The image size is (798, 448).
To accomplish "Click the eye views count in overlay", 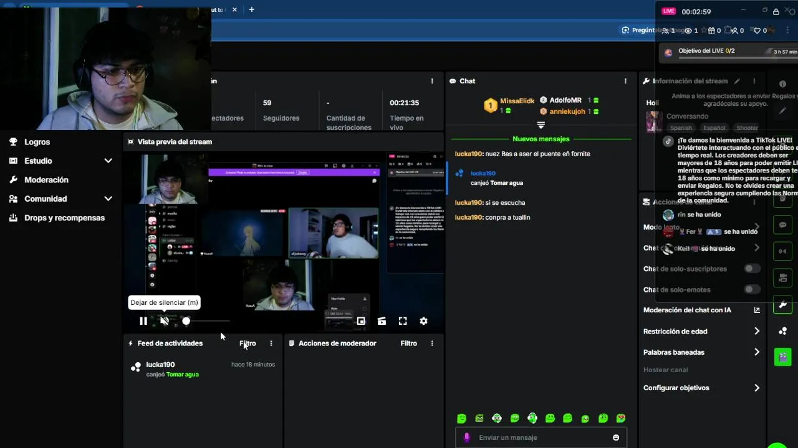I will (x=691, y=30).
